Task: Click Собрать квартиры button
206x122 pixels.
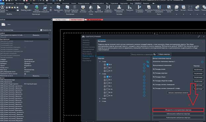Action: pyautogui.click(x=164, y=54)
